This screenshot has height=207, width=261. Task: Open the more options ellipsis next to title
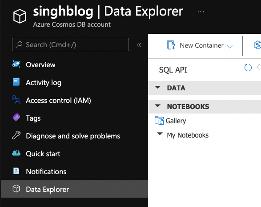pyautogui.click(x=201, y=12)
